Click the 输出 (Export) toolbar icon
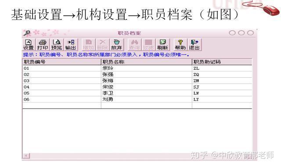The width and height of the screenshot is (281, 167). point(71,45)
